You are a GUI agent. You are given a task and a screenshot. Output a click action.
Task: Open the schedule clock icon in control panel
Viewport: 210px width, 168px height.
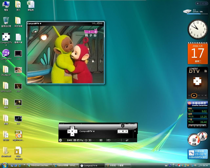tap(86, 140)
